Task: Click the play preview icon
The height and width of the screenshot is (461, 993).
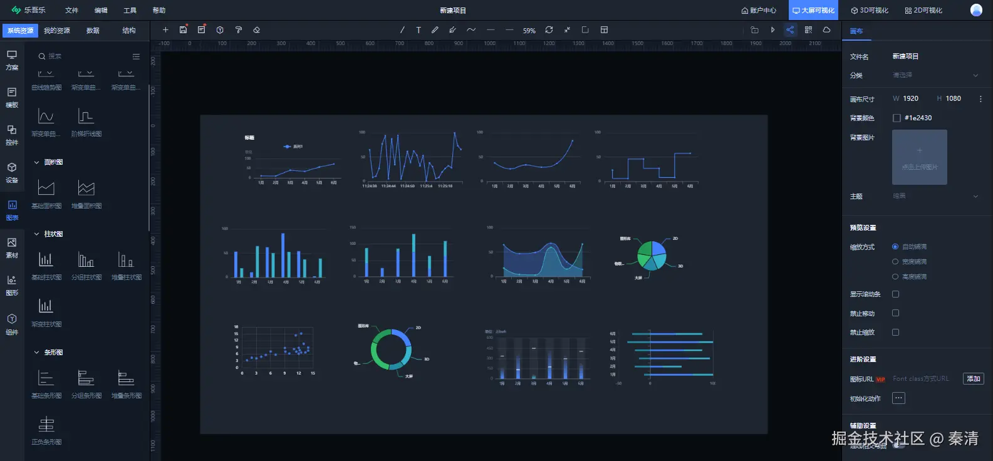Action: tap(772, 30)
